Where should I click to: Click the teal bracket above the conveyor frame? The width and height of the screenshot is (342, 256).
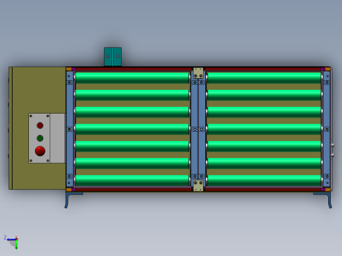click(112, 56)
